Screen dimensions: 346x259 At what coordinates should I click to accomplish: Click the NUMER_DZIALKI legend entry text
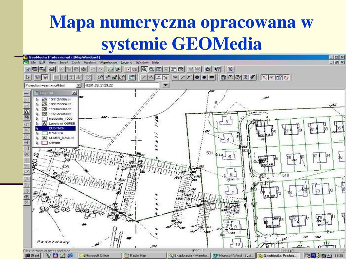click(x=61, y=138)
